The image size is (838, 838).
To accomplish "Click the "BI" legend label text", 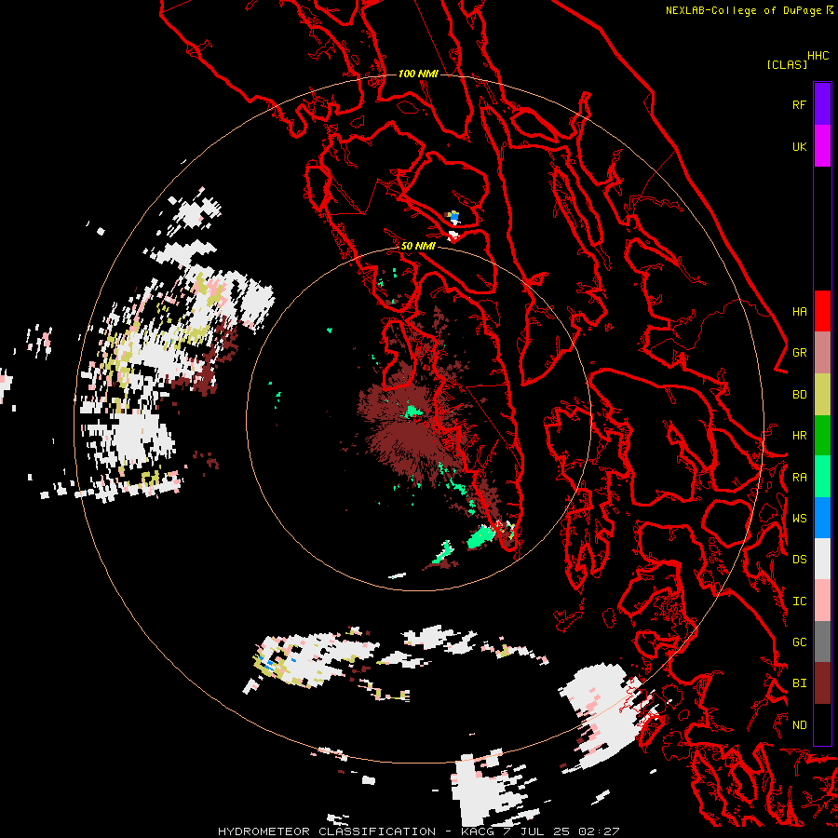I will pos(799,683).
